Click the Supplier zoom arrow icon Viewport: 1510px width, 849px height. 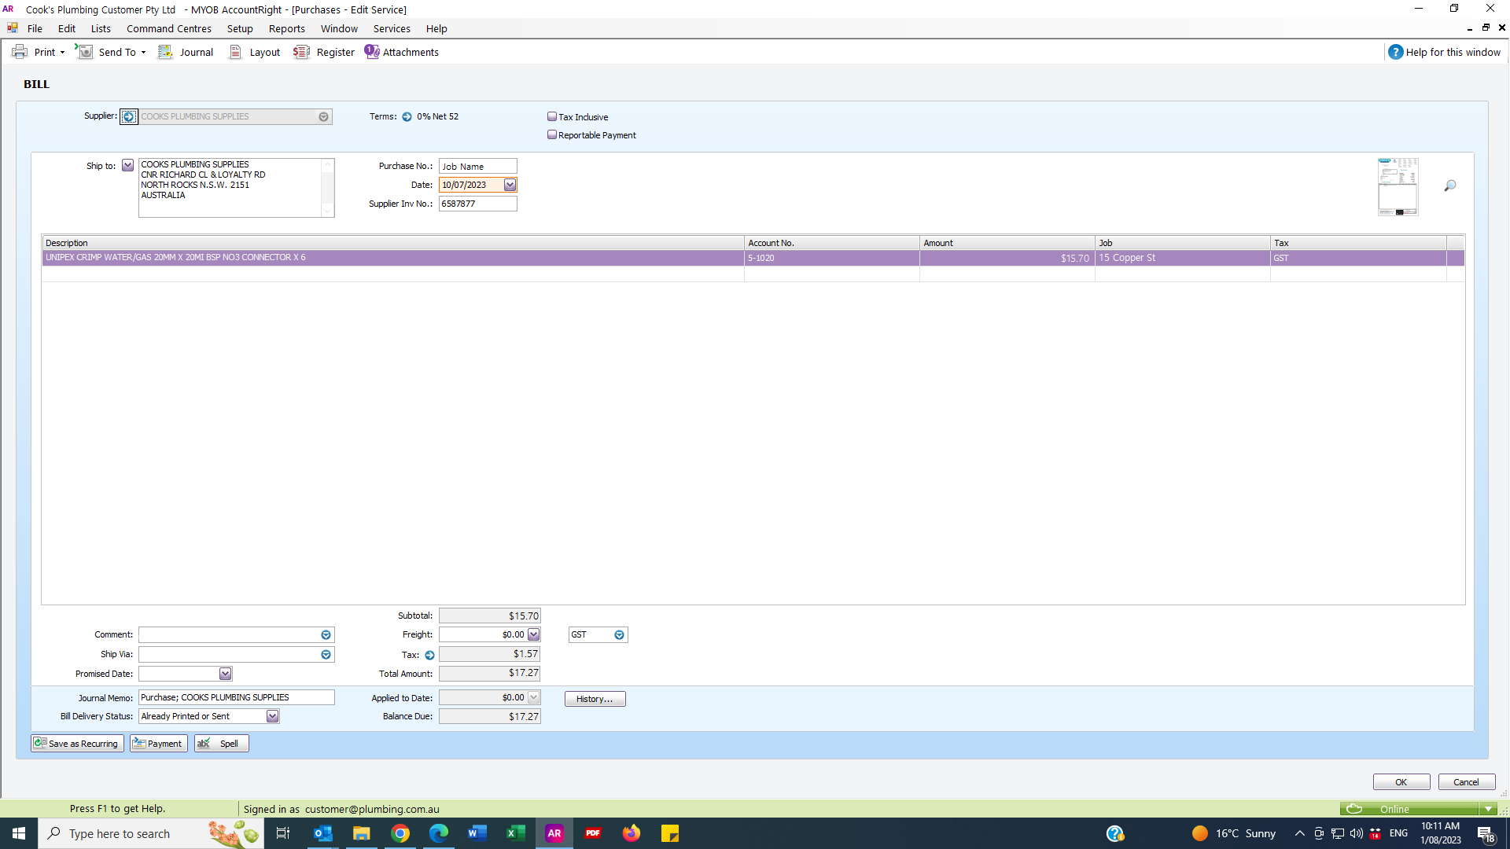[129, 116]
